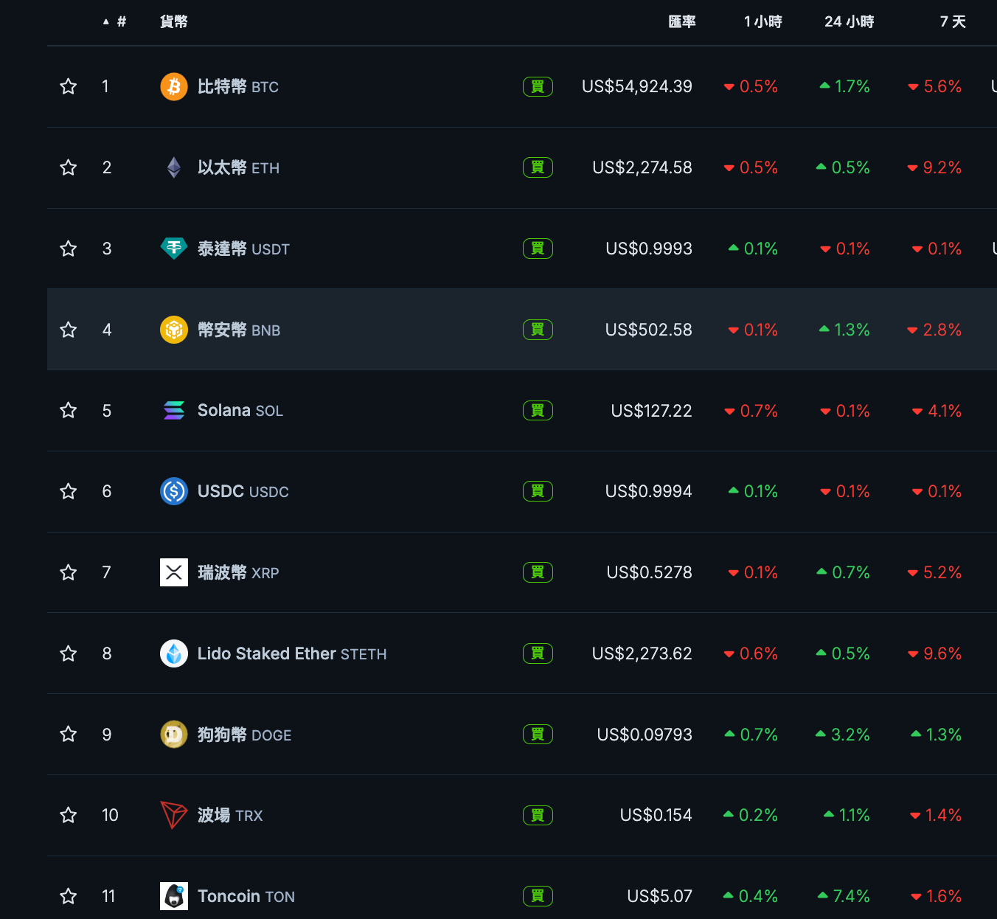Click Bitcoin's 5.6% 7-day change
Screen dimensions: 997x919
tap(935, 87)
